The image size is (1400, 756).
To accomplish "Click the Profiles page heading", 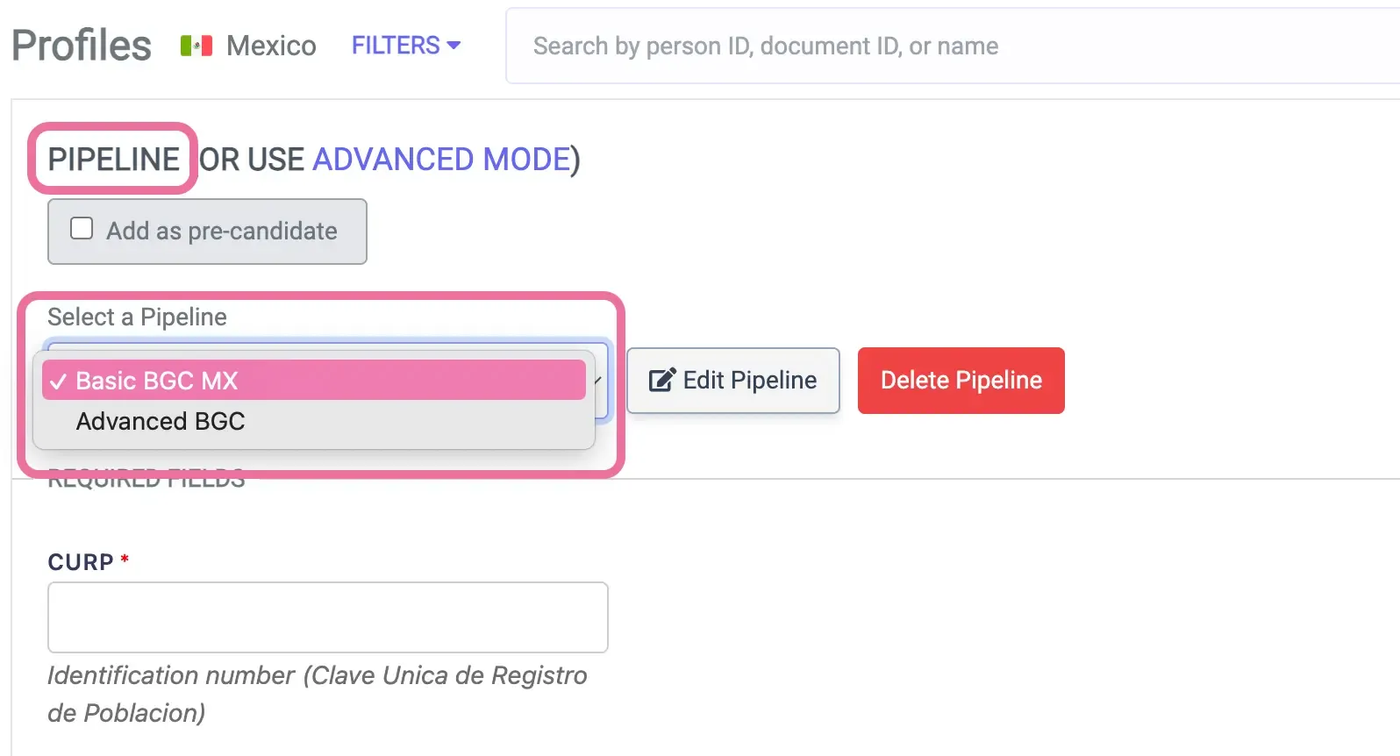I will (81, 44).
